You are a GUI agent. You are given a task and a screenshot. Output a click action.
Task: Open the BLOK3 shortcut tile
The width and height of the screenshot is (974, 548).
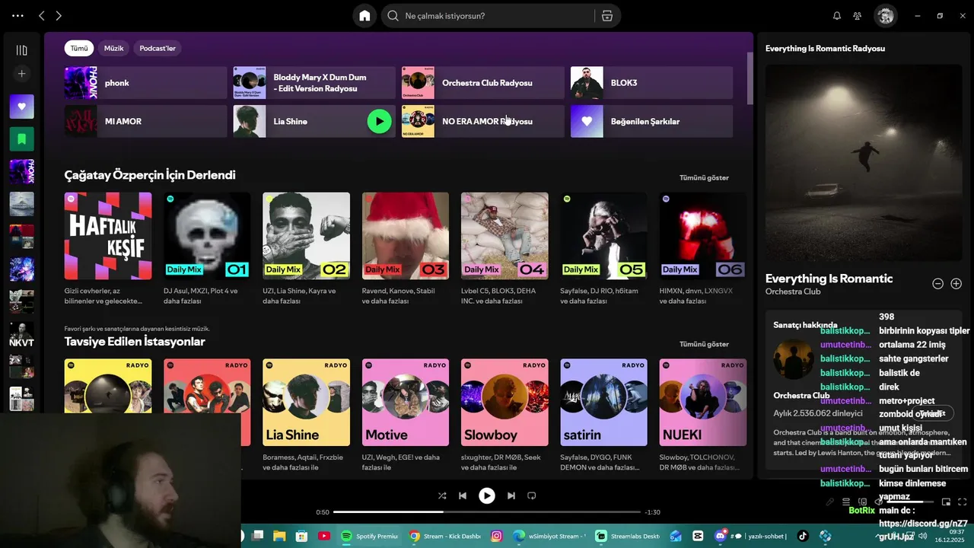point(651,82)
